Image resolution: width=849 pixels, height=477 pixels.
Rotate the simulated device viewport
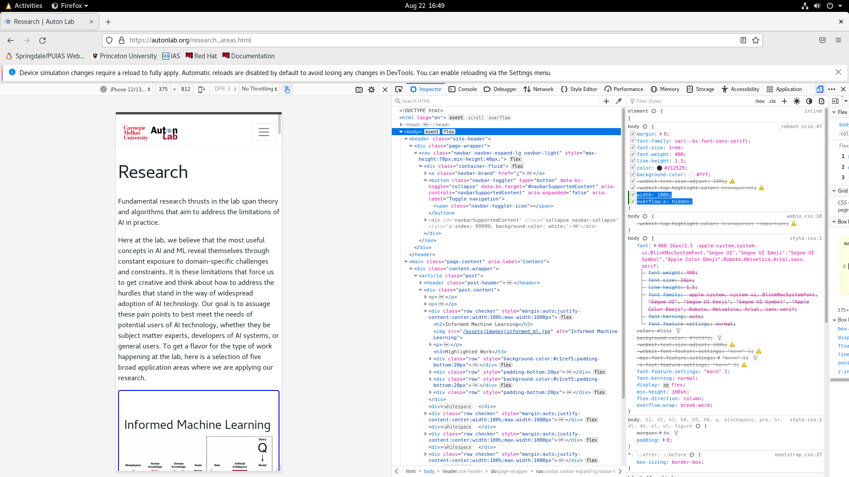pyautogui.click(x=202, y=89)
